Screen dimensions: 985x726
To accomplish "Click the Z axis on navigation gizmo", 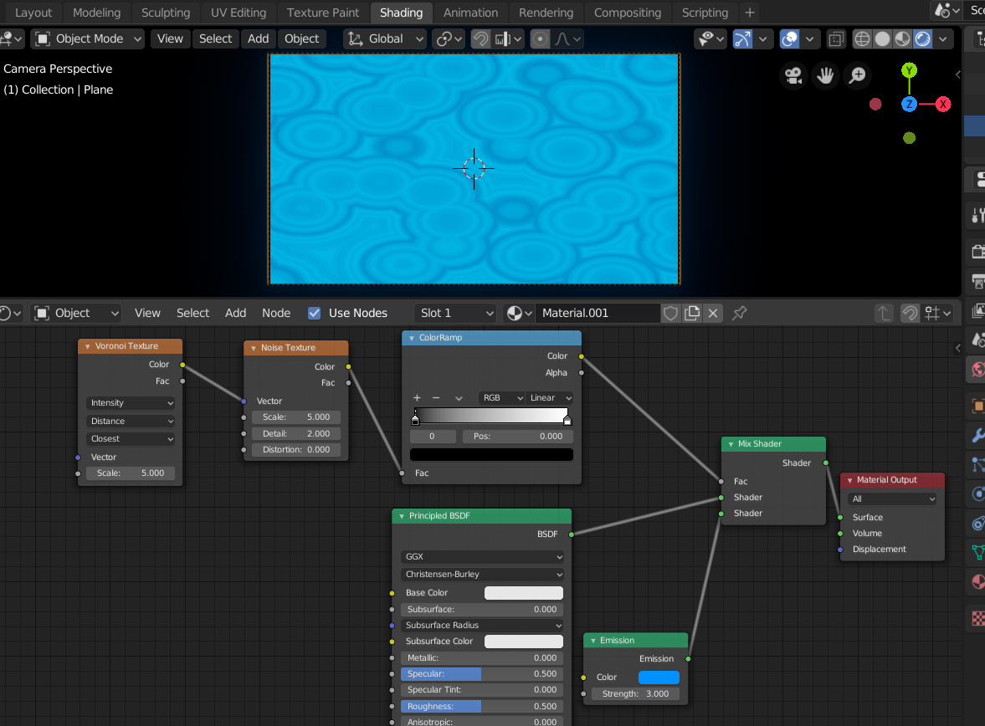I will [x=909, y=105].
